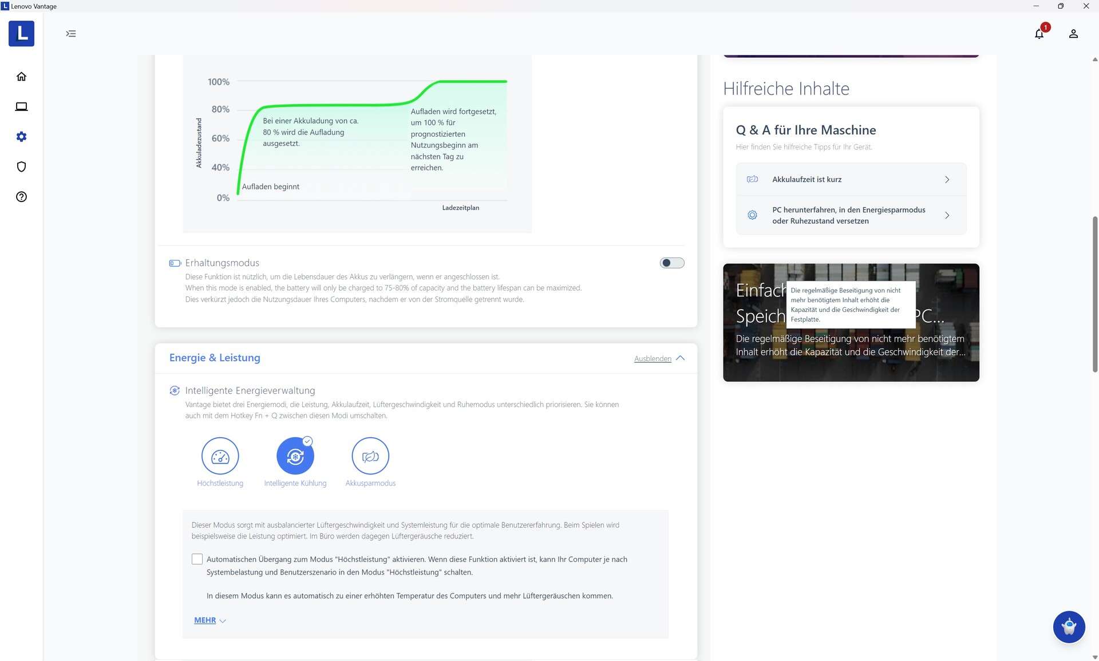Click the Lenovo L logo
Screen dimensions: 1099x661
coord(21,33)
